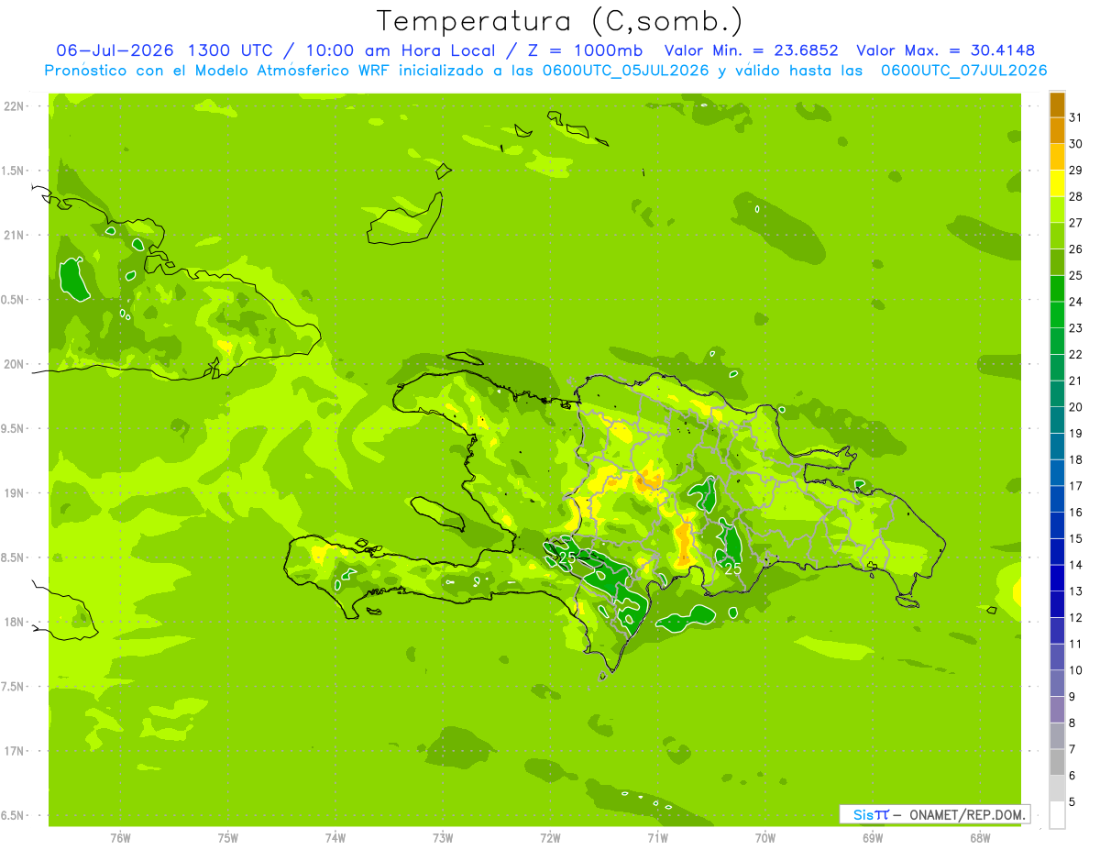Click 'Valor Min. = 23.6852' text
1100x850 pixels.
pos(753,50)
